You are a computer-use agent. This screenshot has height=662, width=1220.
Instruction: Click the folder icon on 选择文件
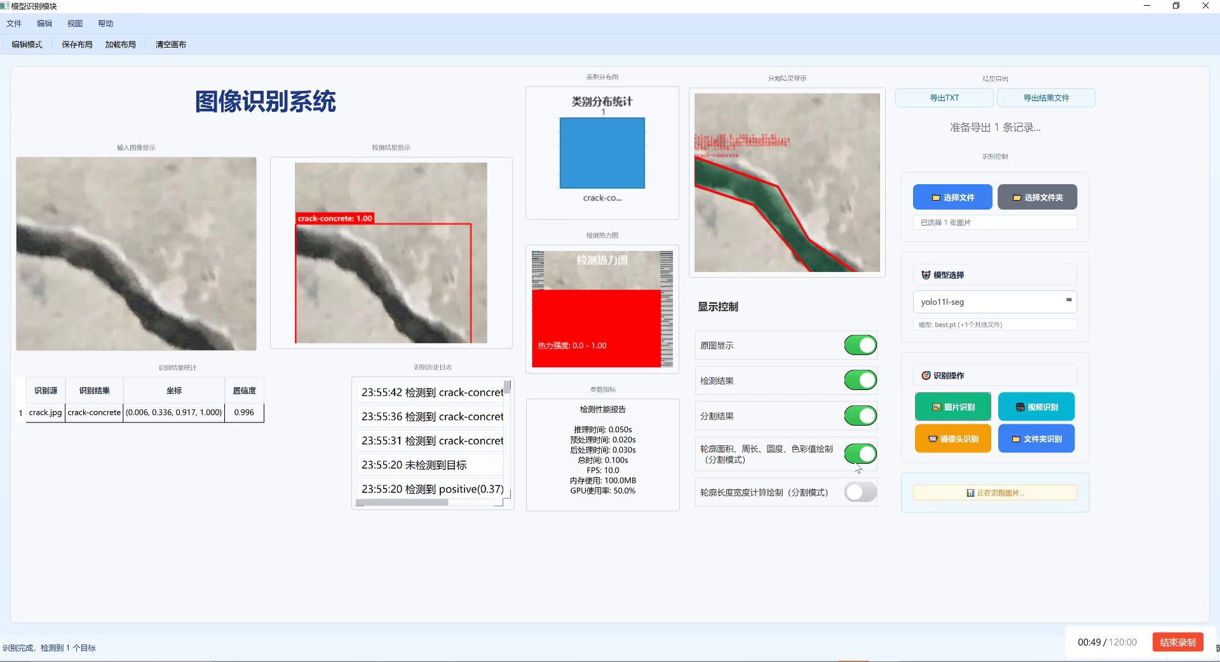point(935,198)
